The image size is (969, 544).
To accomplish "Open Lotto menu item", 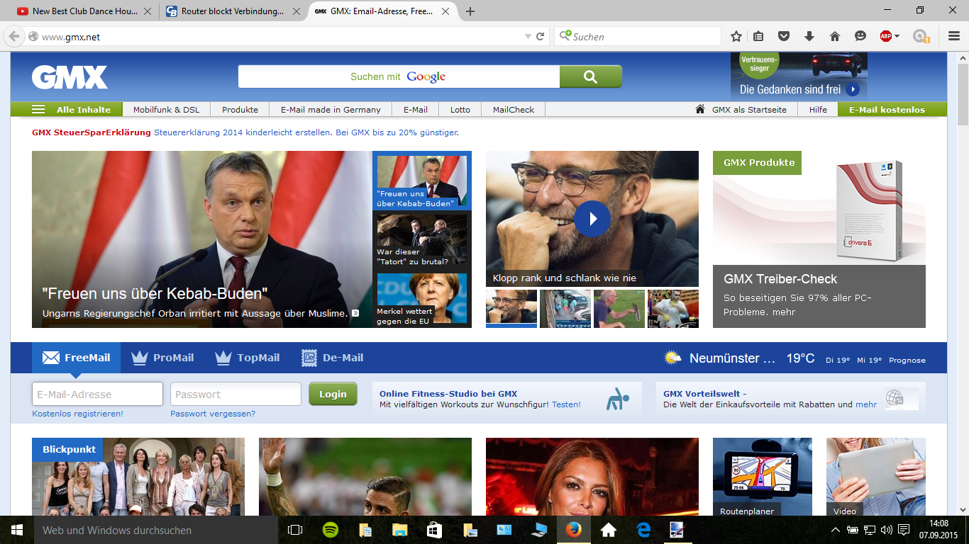I will 460,109.
